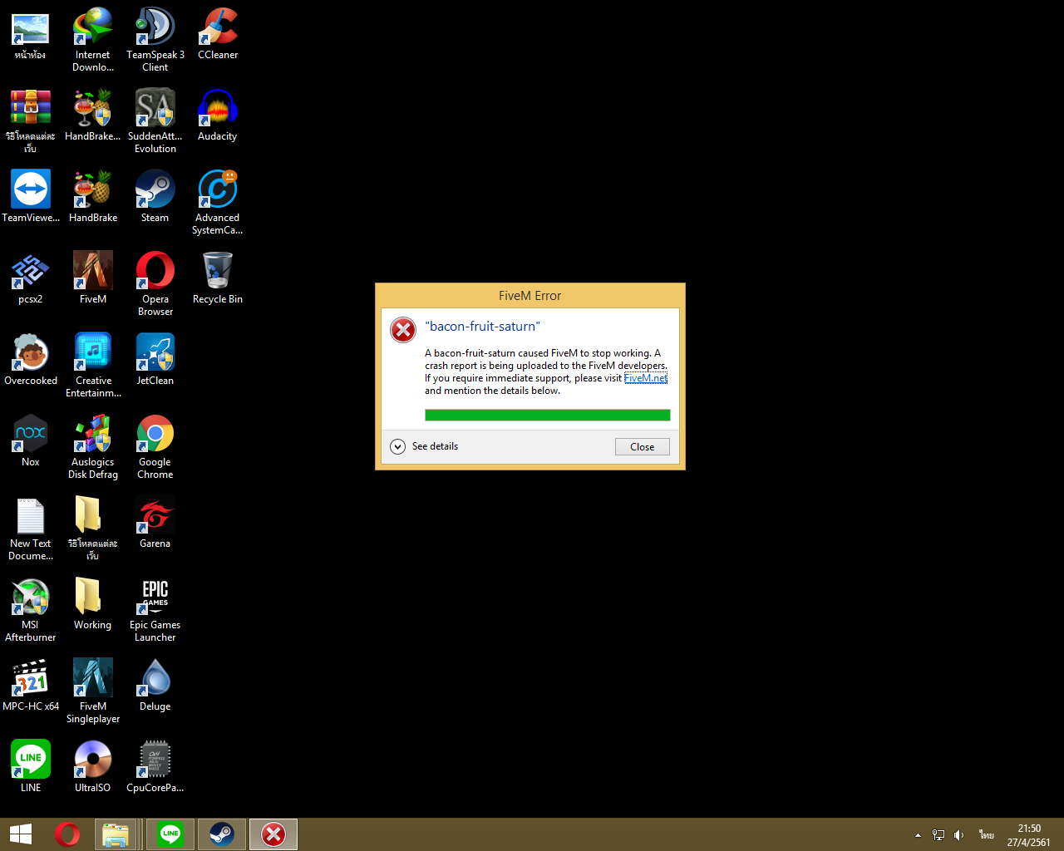The height and width of the screenshot is (851, 1064).
Task: Select the pcsx2 emulator icon
Action: (x=31, y=278)
